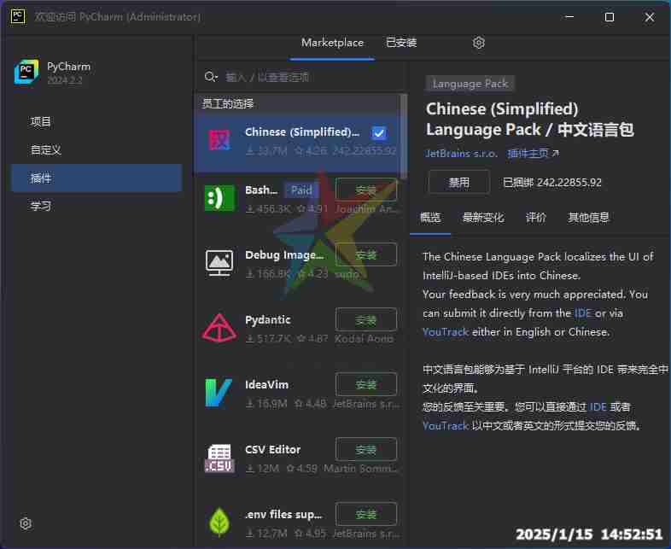Image resolution: width=671 pixels, height=549 pixels.
Task: Install the Debug Image plugin
Action: 366,254
